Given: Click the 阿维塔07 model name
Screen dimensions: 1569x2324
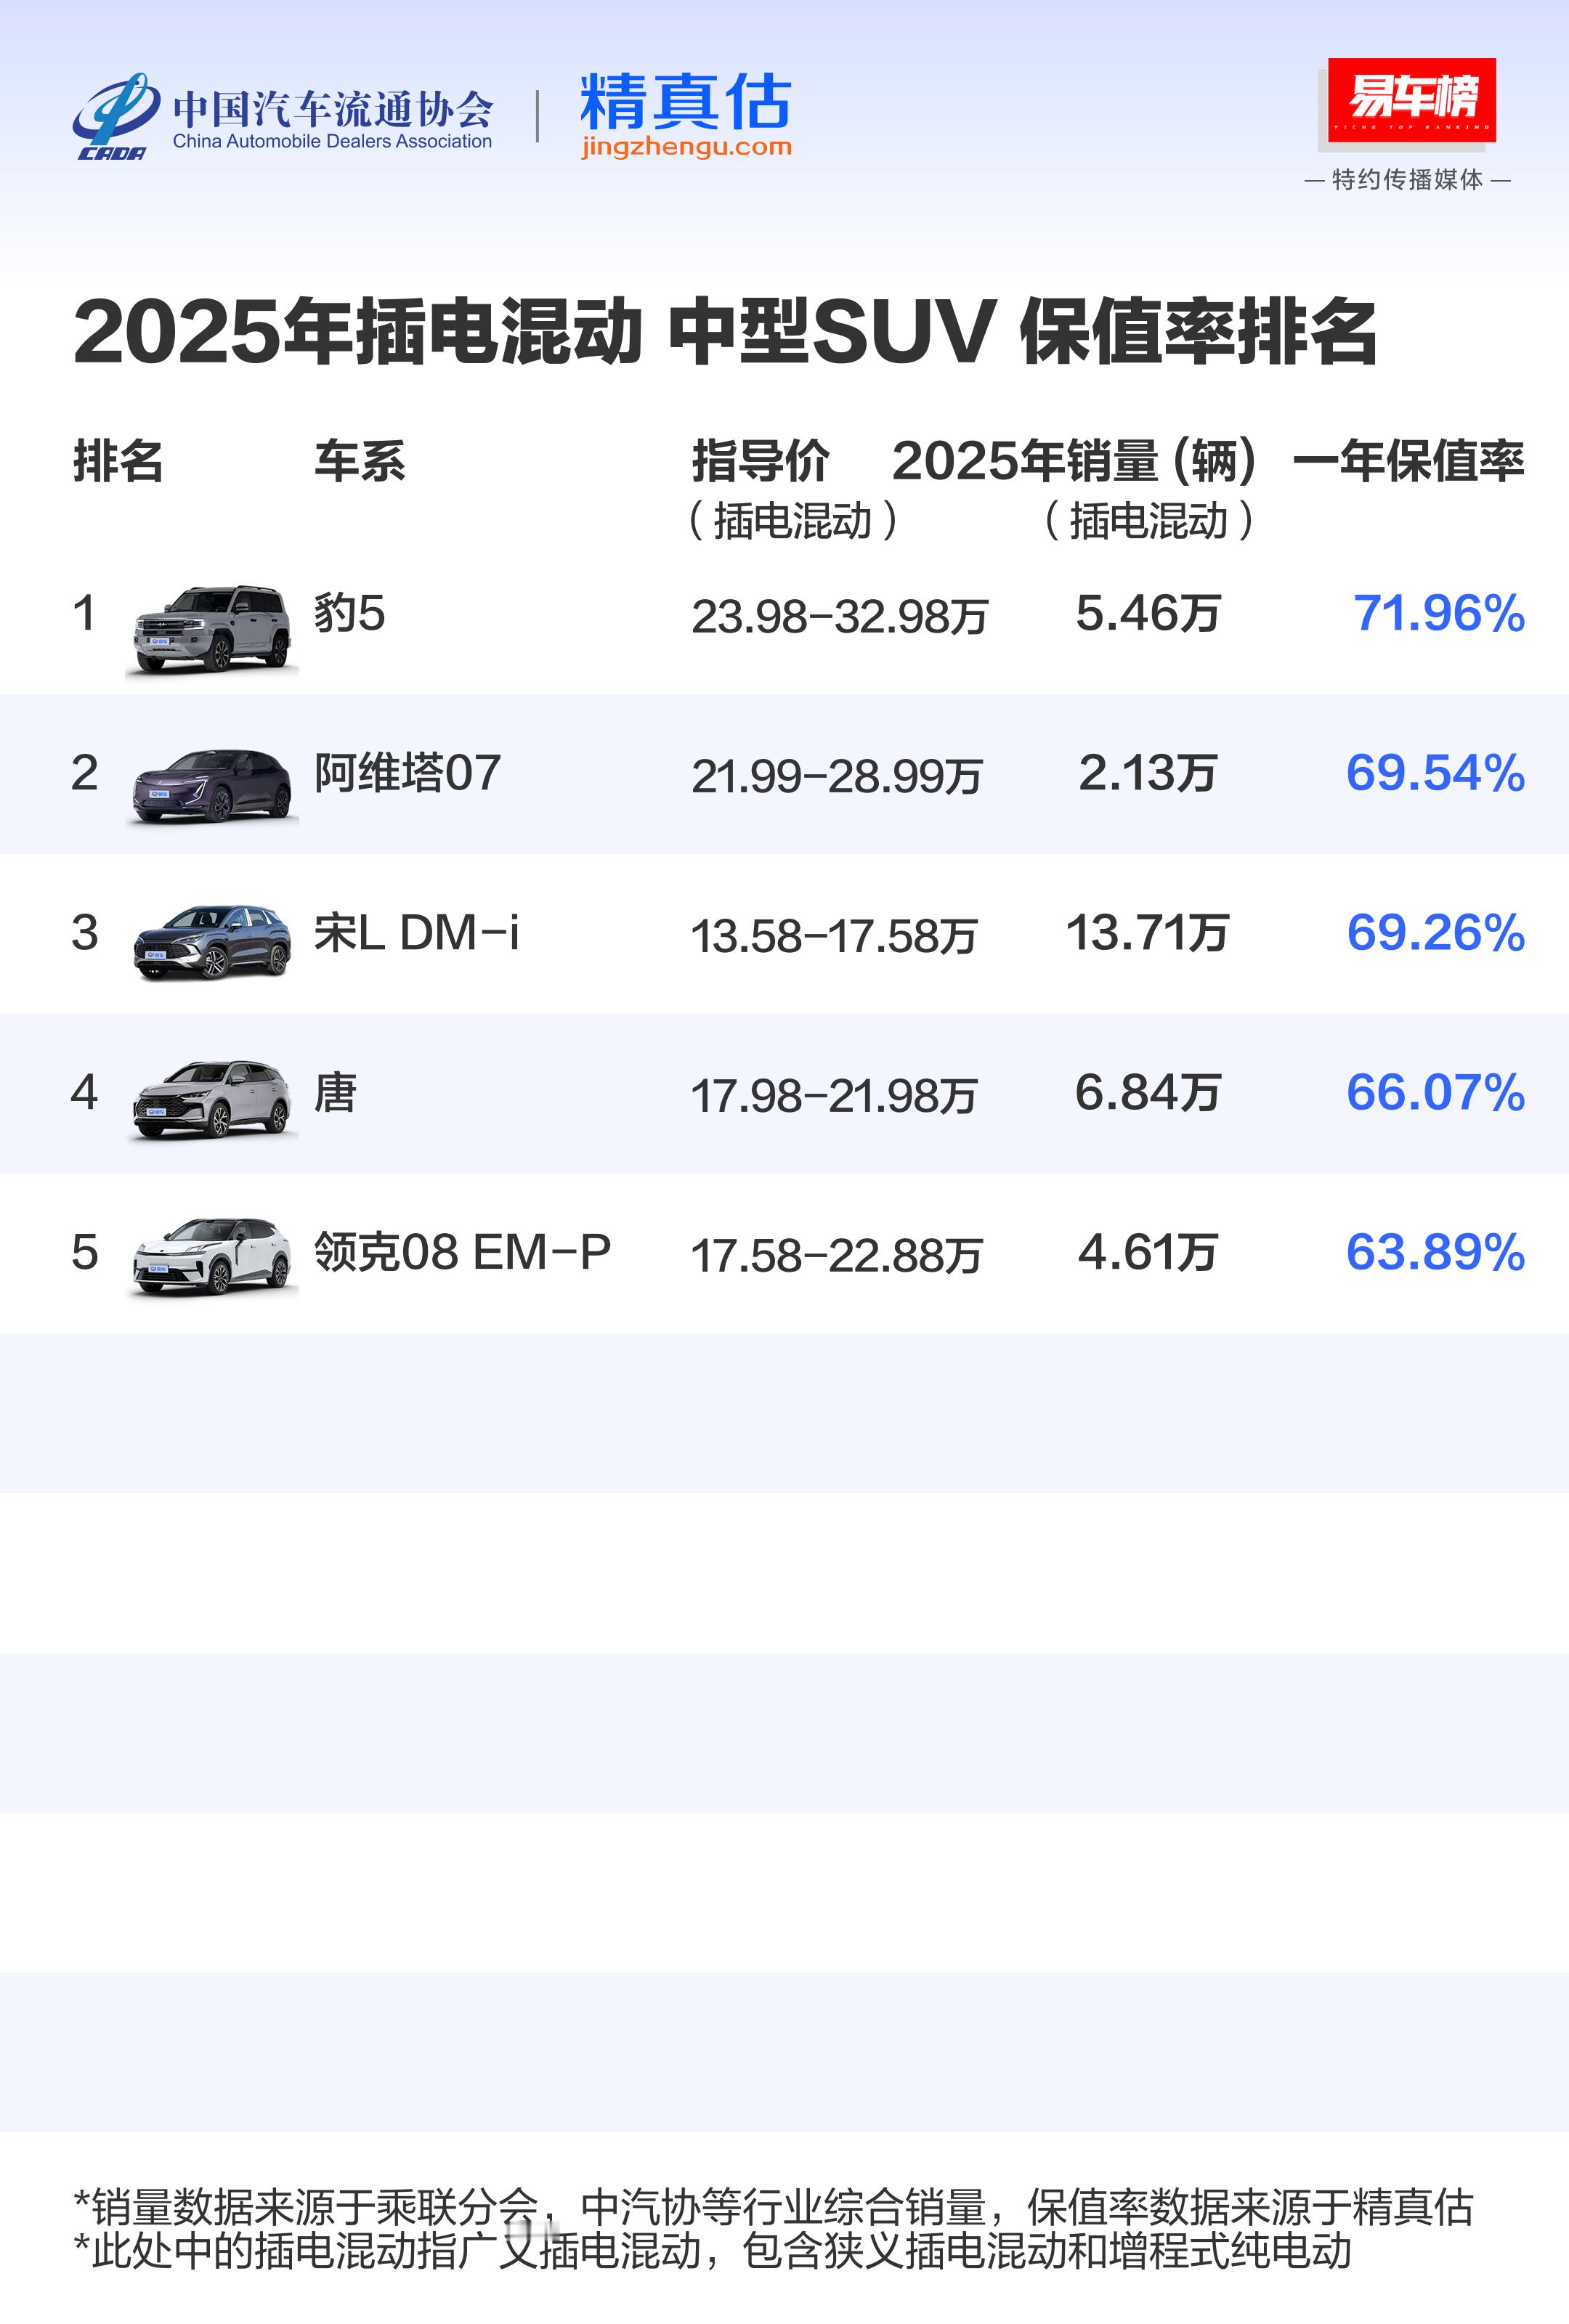Looking at the screenshot, I should [x=407, y=773].
